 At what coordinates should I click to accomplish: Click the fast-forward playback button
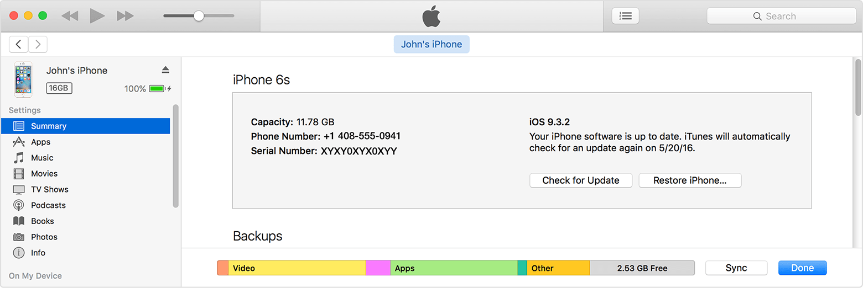click(x=125, y=16)
